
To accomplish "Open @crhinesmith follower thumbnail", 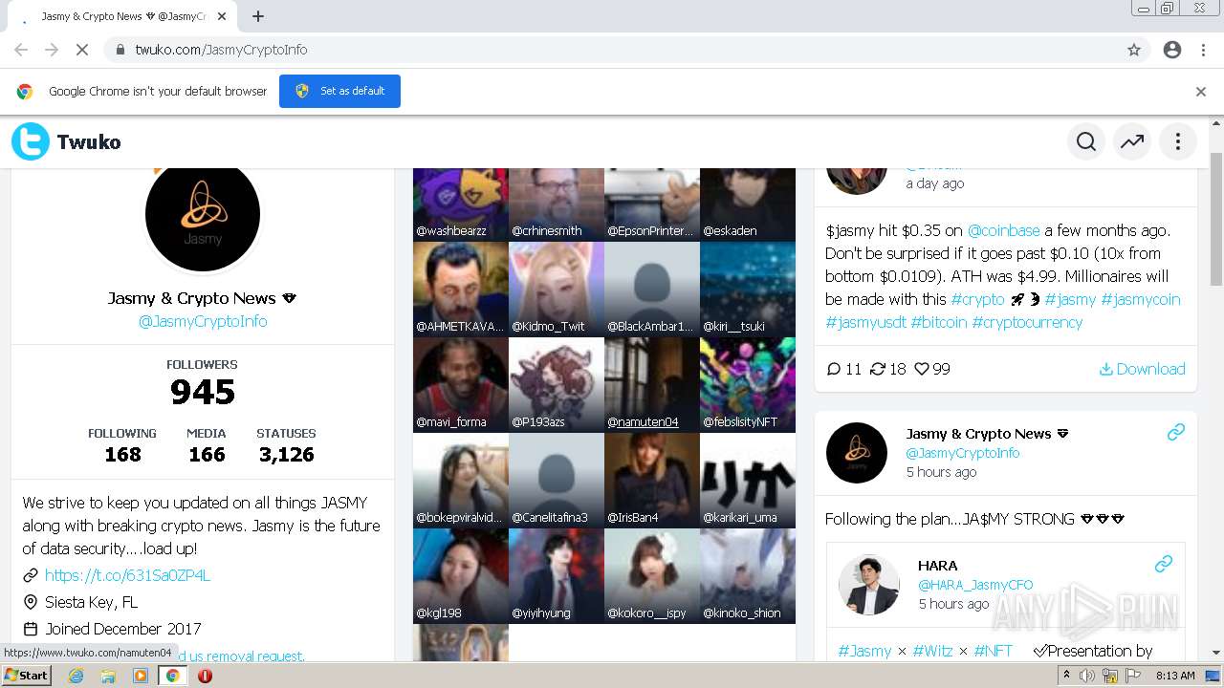I will coord(557,204).
